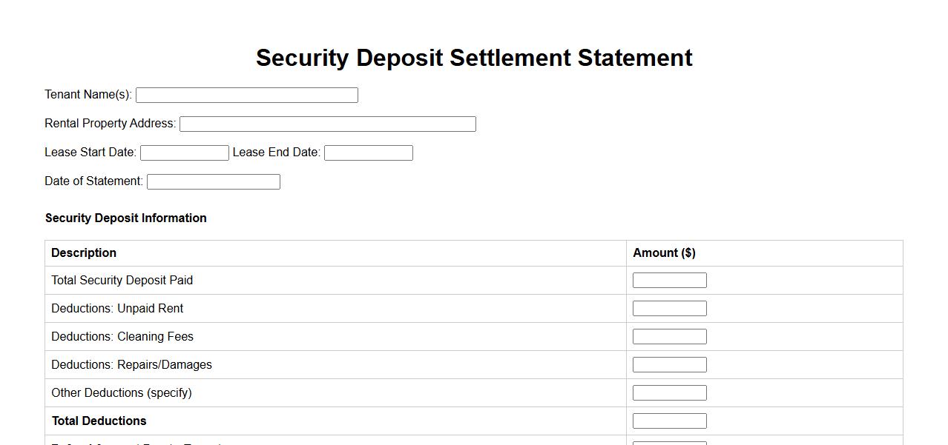Click the "Deductions: Cleaning Fees" row label

coord(122,337)
